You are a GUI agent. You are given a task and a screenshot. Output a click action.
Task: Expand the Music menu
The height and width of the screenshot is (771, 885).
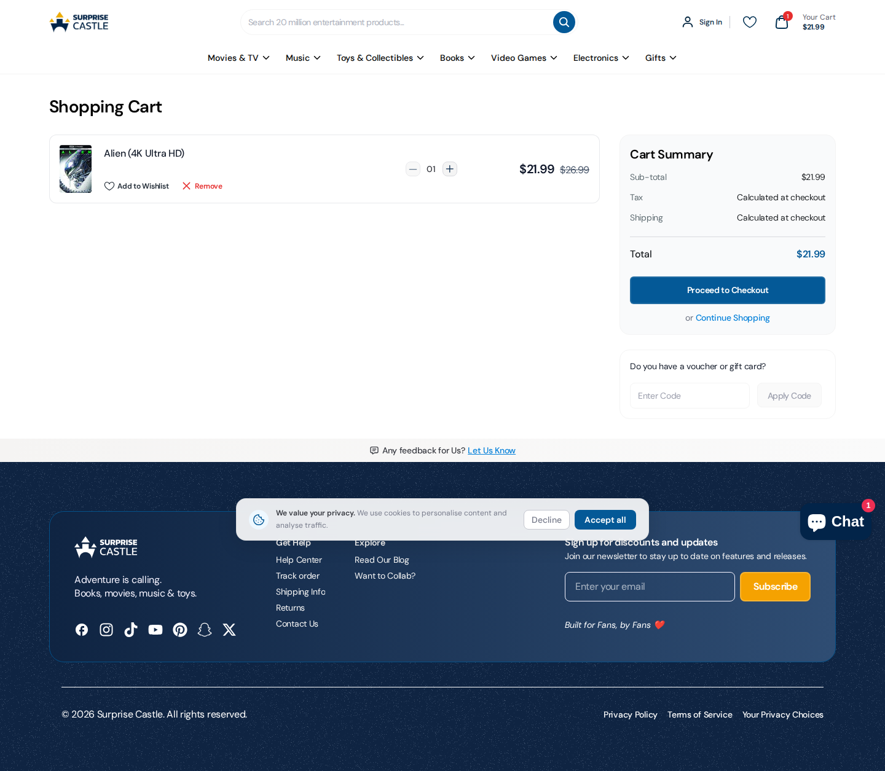pyautogui.click(x=303, y=58)
